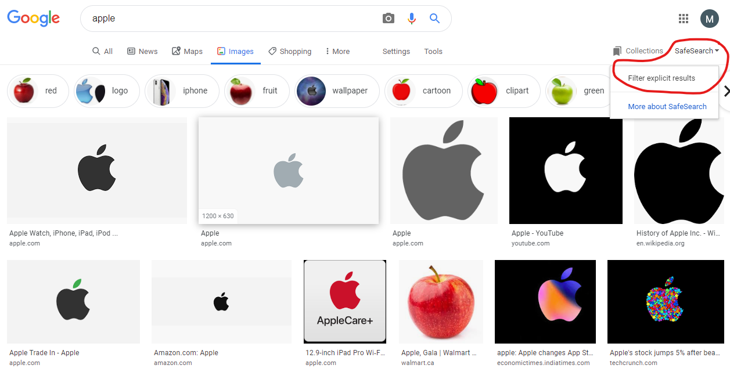730x372 pixels.
Task: Open the 1200 × 630 Apple logo image
Action: tap(289, 171)
